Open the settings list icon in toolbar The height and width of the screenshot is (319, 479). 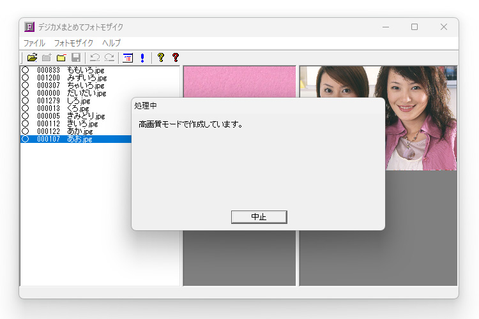tap(128, 58)
